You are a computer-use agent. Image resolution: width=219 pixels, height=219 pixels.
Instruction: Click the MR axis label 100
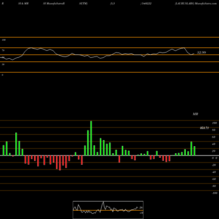point(214,123)
